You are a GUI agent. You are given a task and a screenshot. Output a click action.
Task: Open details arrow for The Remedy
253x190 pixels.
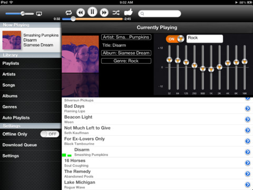tap(248, 174)
